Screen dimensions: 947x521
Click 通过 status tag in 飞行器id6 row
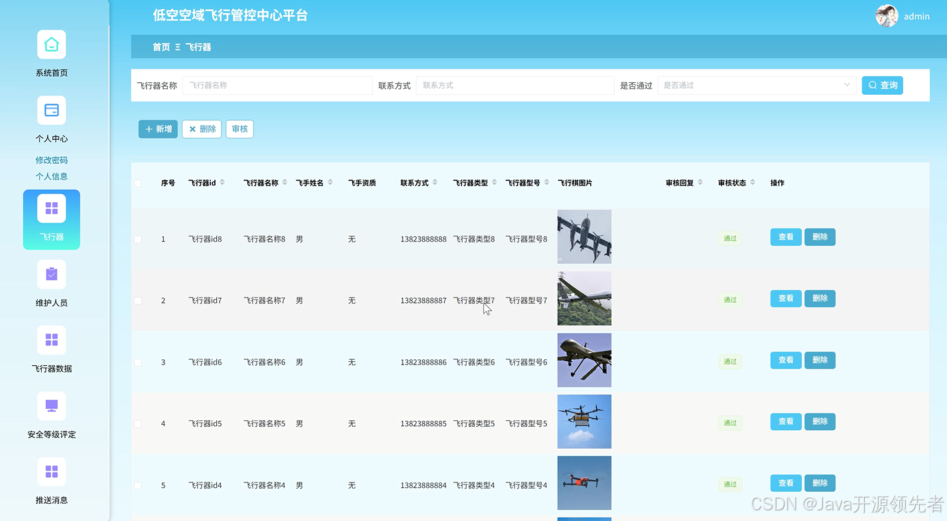click(x=729, y=362)
